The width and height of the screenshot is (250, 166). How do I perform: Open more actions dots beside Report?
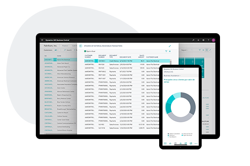click(192, 50)
